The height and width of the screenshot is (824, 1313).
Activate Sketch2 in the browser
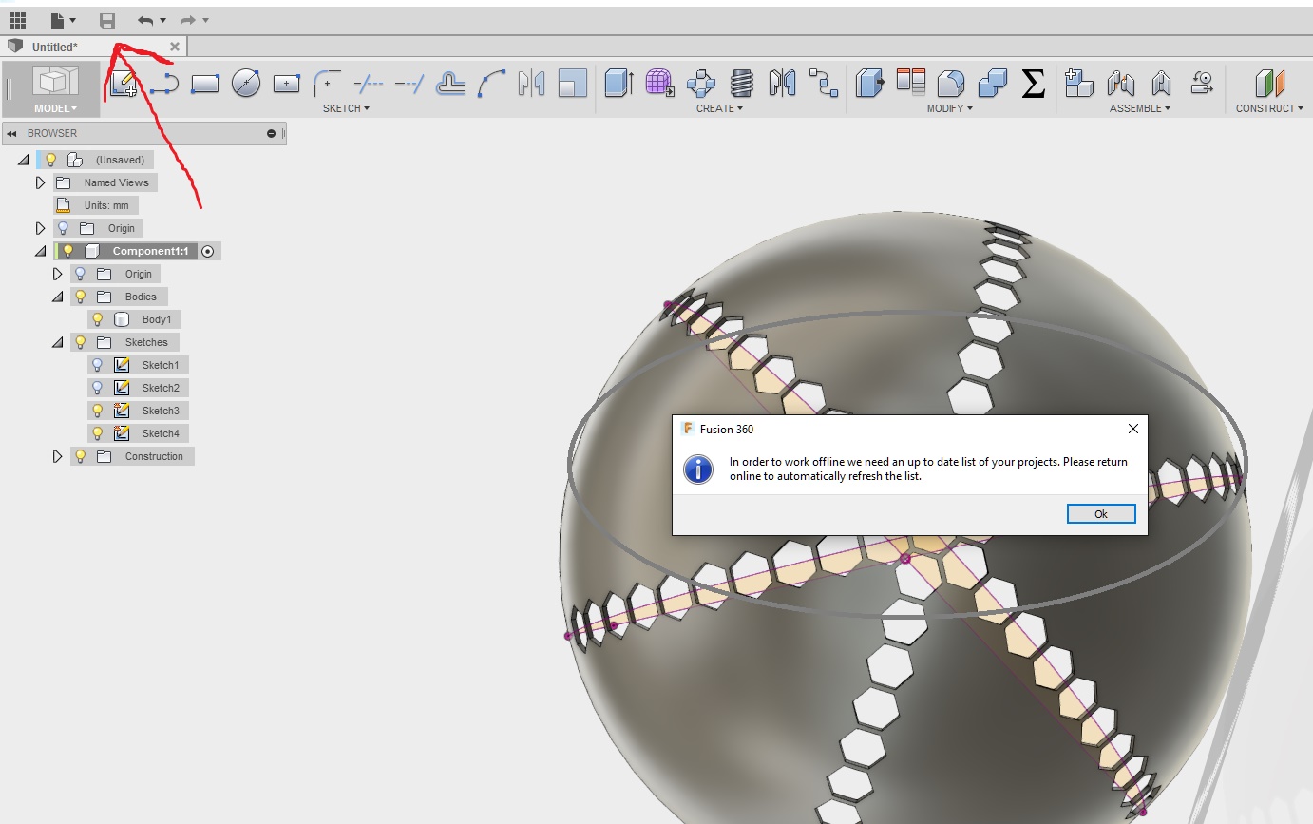pyautogui.click(x=161, y=387)
